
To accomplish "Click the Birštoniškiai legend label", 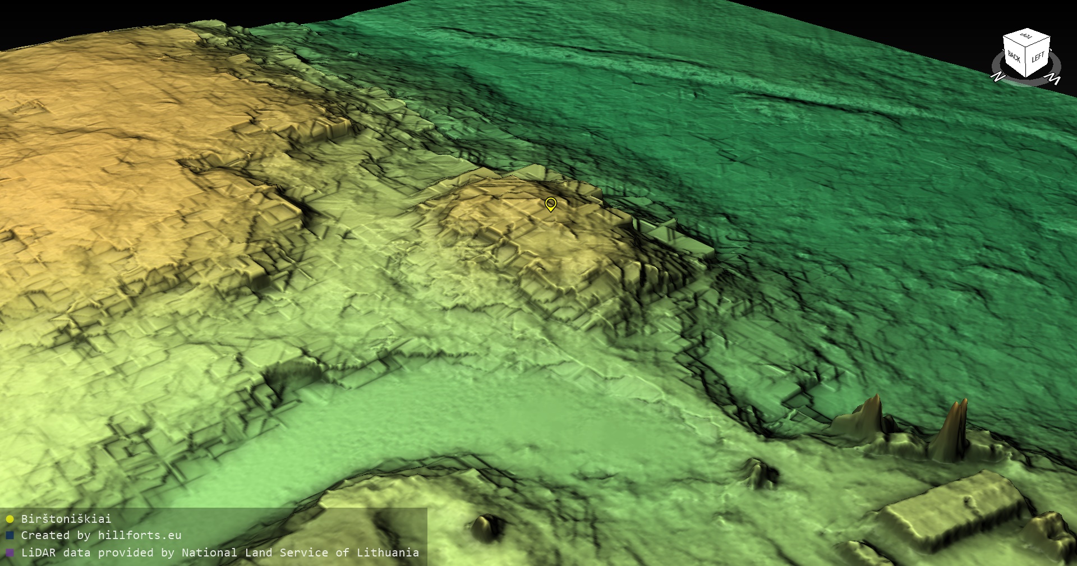I will click(x=66, y=519).
